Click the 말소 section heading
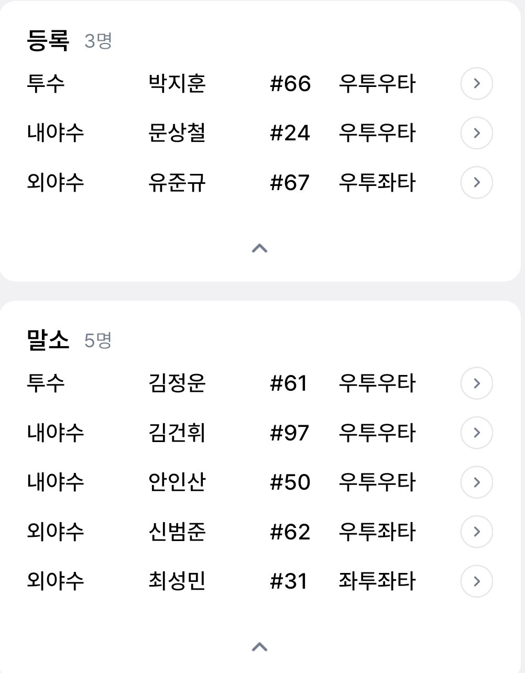Image resolution: width=525 pixels, height=673 pixels. tap(48, 340)
